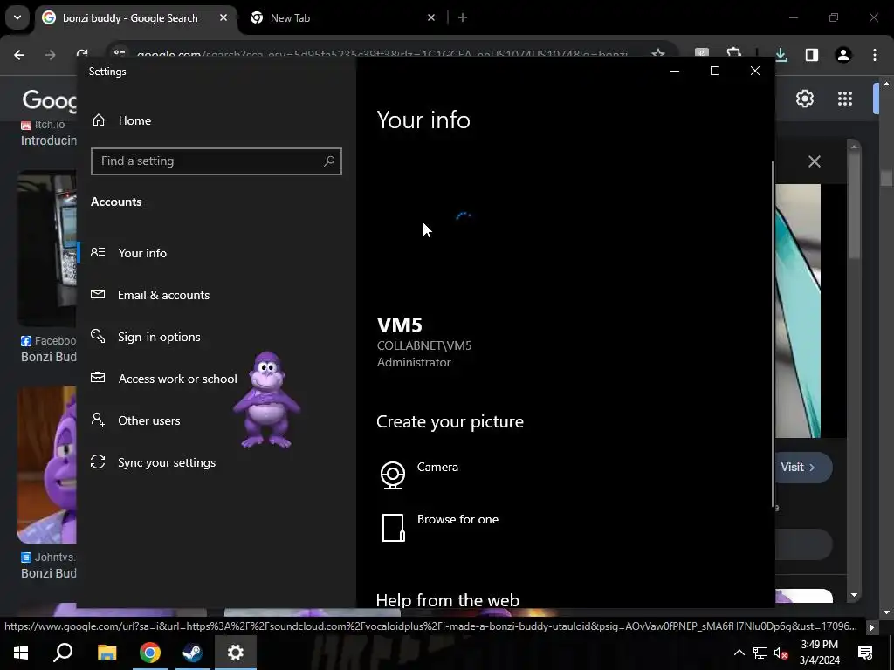Open Chrome tab search dropdown arrow
The width and height of the screenshot is (894, 670).
tap(17, 17)
